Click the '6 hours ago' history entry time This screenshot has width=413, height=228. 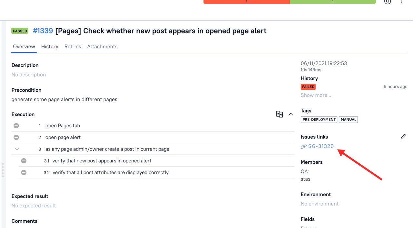395,87
